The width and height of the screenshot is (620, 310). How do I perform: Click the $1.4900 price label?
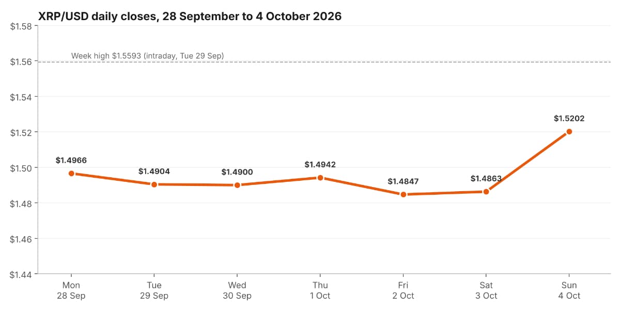237,172
